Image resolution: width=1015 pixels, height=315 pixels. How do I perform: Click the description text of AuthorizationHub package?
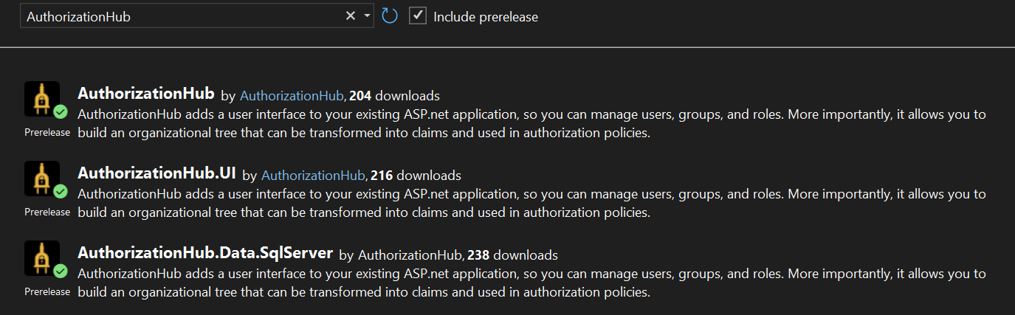tap(531, 124)
